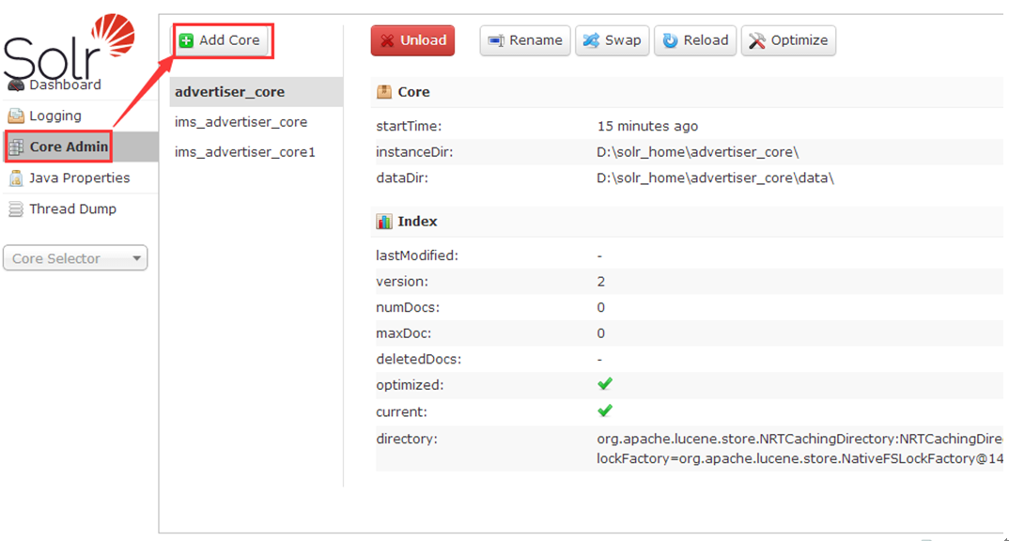
Task: Click the 'maxDoc:' label
Action: (403, 333)
